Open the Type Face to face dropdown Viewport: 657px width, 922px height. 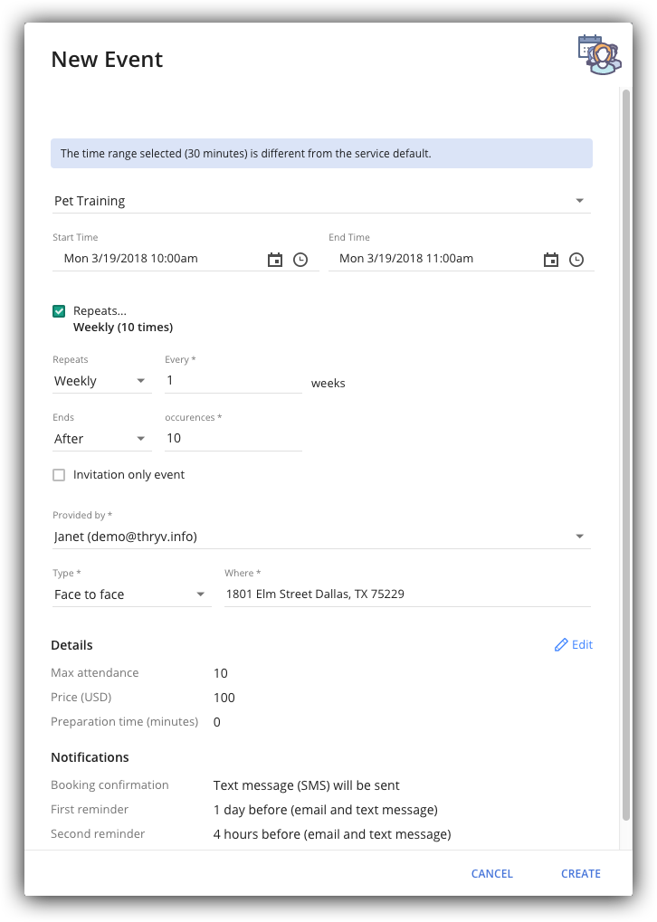(132, 594)
